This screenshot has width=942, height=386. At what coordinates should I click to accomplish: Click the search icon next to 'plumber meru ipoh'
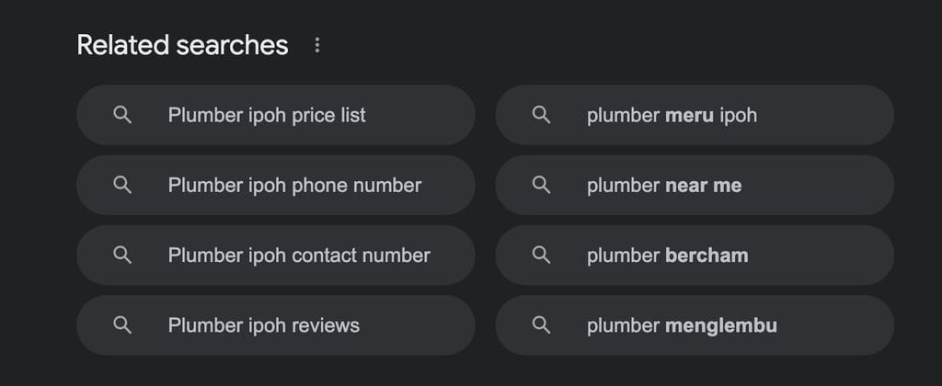pos(542,115)
